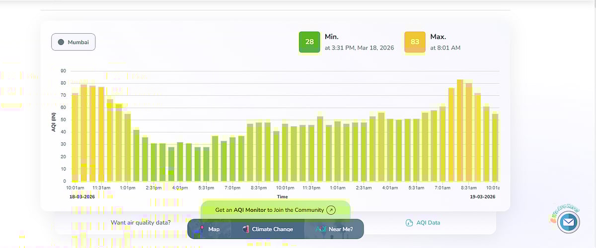Viewport: 596px width, 248px height.
Task: Click the bar at 7:01am
Action: click(x=443, y=144)
